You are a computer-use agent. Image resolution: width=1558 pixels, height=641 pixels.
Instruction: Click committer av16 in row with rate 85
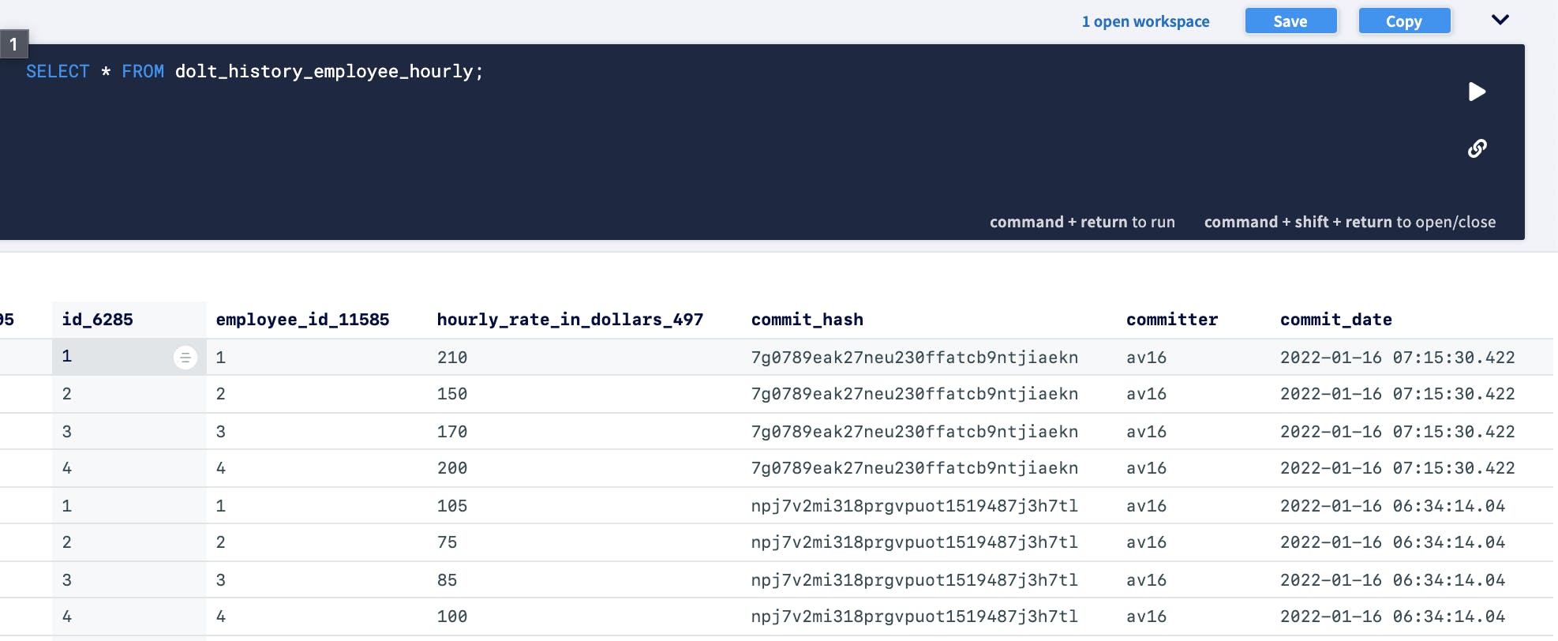tap(1146, 580)
